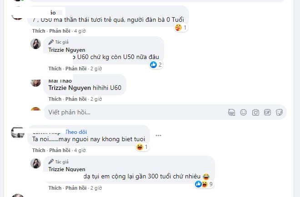Screen dimensions: 300x197
Task: Insert a GIF in reply box
Action: [267, 113]
